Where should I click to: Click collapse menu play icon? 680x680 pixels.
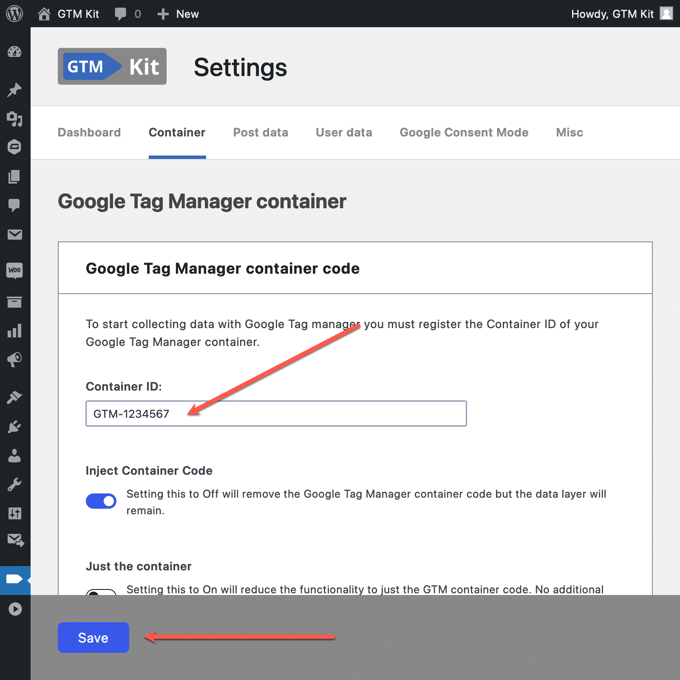tap(15, 609)
